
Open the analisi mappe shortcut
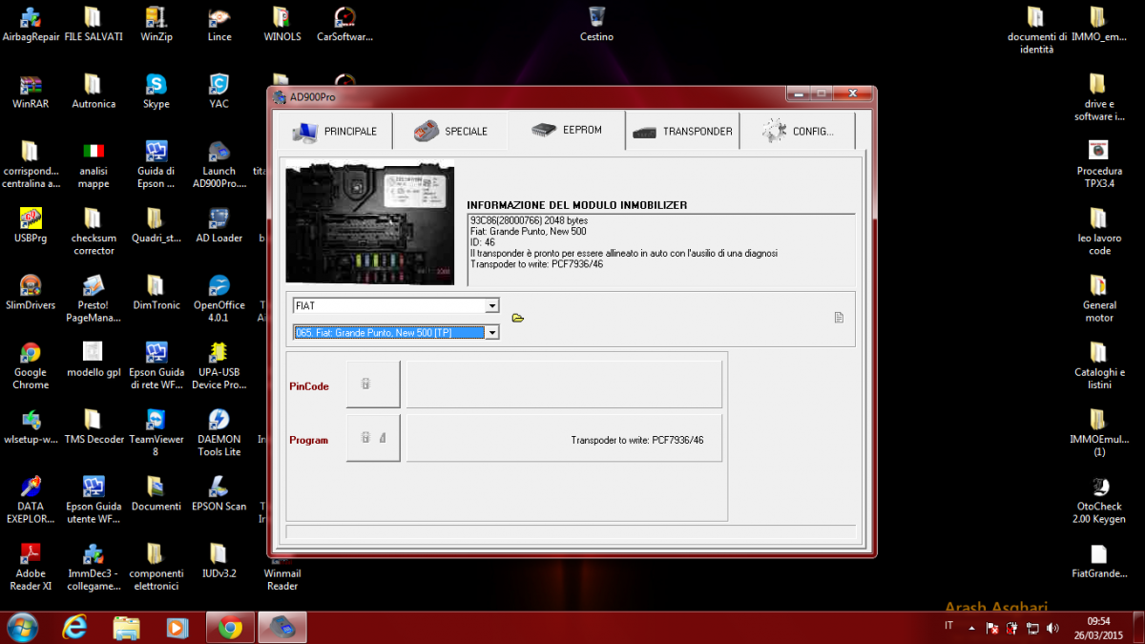point(93,164)
